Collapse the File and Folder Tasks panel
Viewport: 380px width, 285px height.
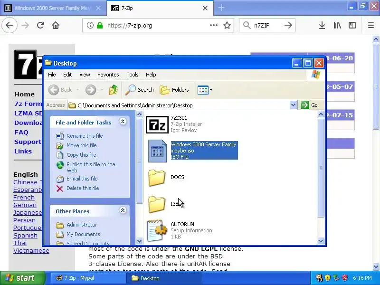123,122
